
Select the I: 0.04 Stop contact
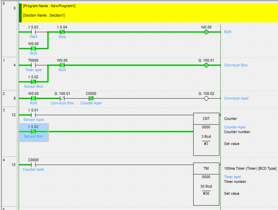click(62, 32)
